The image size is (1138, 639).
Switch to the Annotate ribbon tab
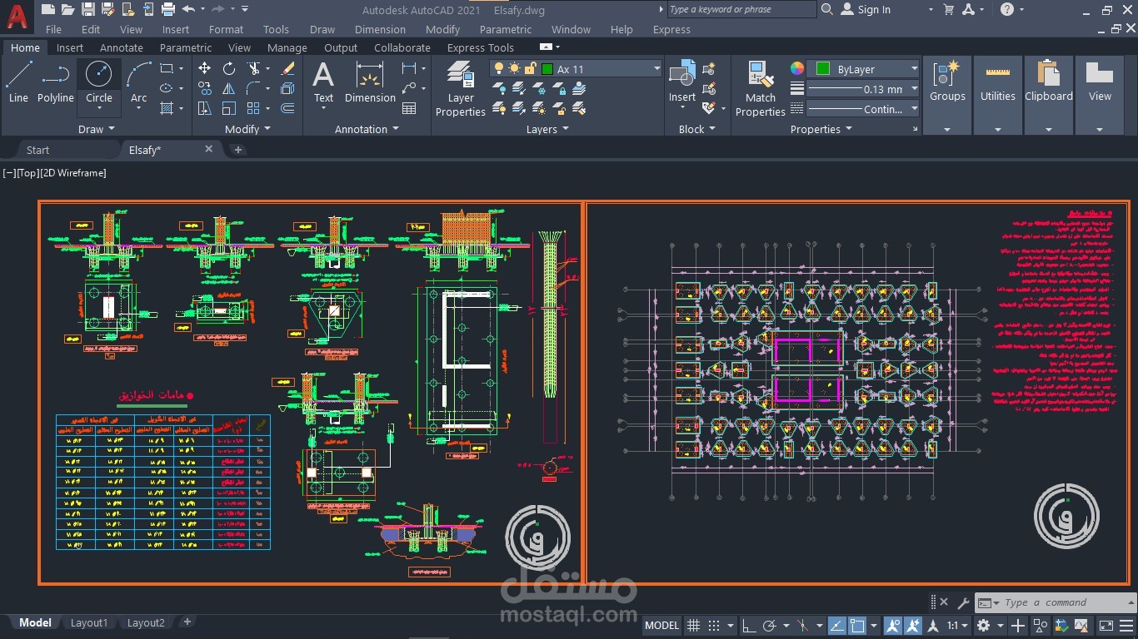point(122,47)
